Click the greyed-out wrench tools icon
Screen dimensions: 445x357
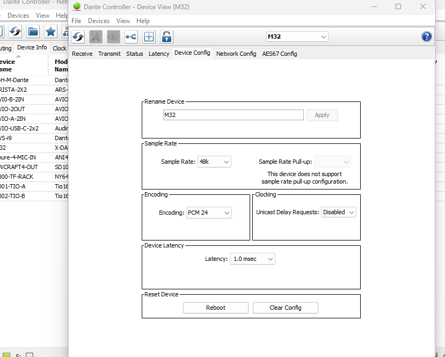tap(96, 37)
